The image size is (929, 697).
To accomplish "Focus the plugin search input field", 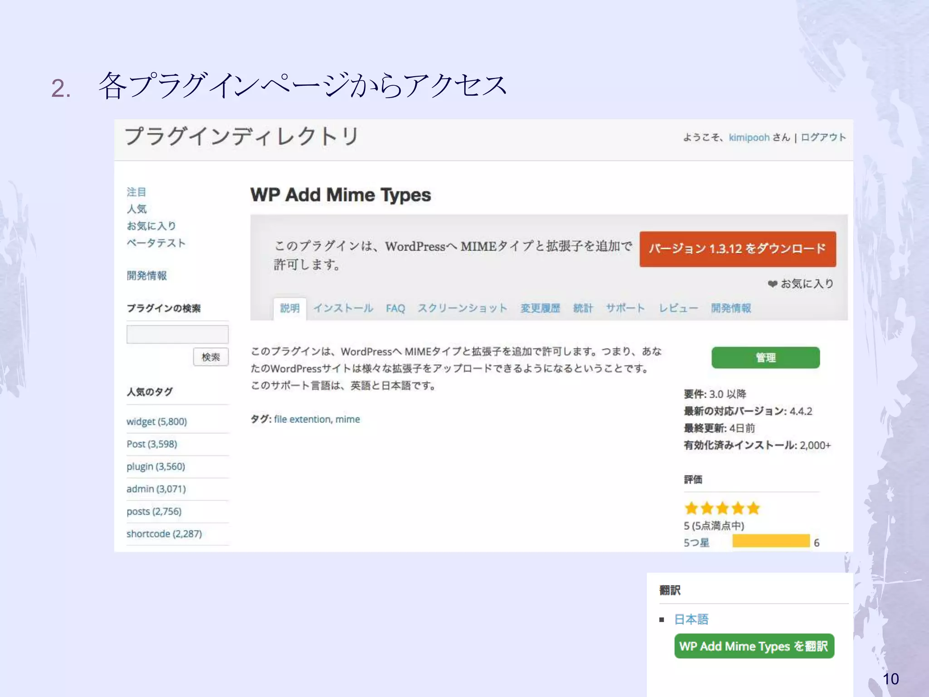I will tap(177, 334).
